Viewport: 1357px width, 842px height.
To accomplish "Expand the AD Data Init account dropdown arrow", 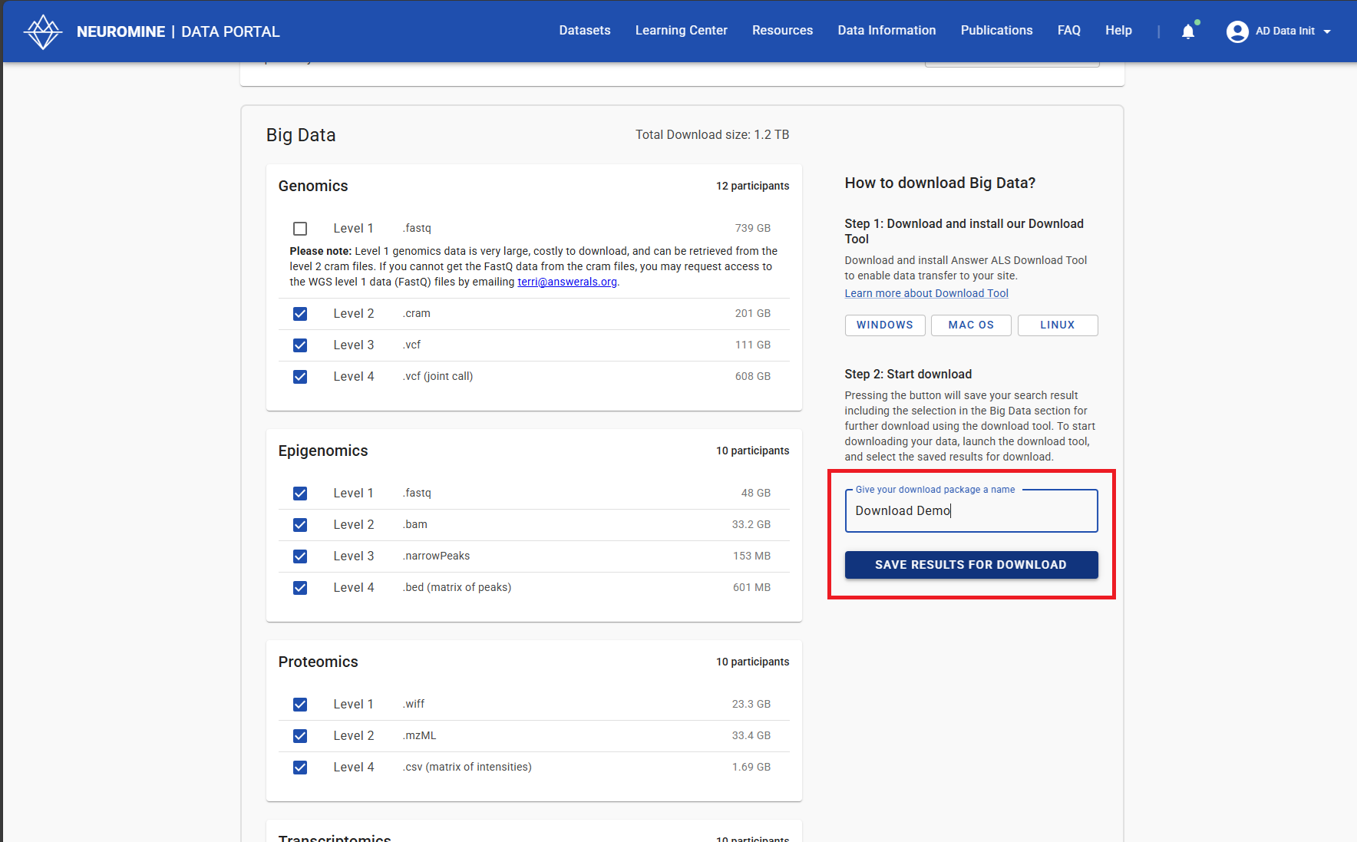I will [x=1327, y=31].
